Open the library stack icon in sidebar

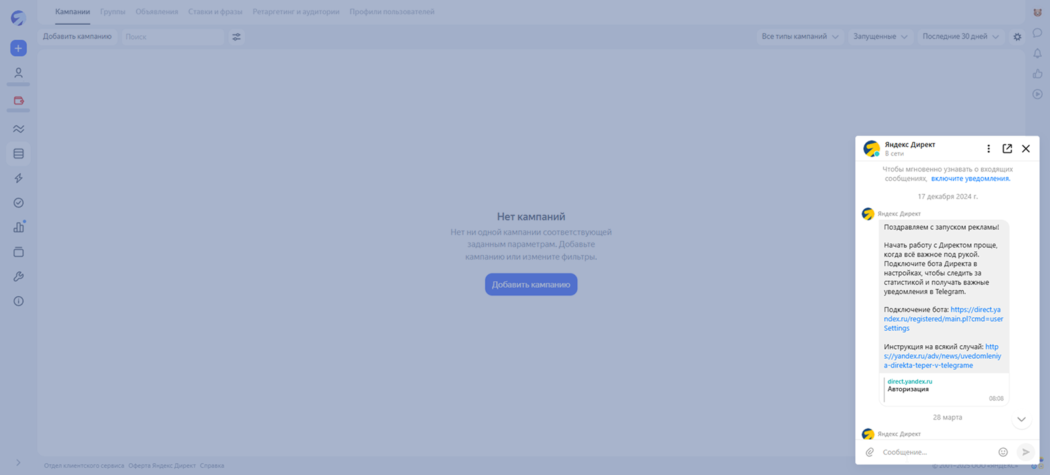pos(18,252)
